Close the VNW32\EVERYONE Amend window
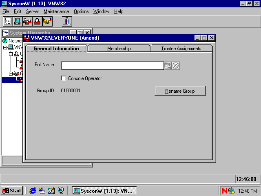 [211, 38]
